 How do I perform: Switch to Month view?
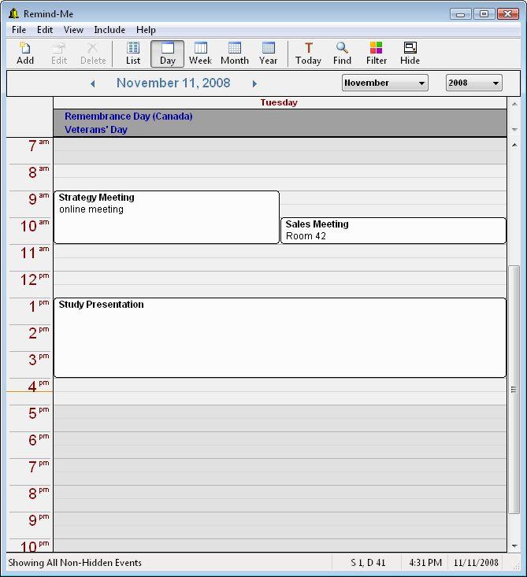click(x=235, y=54)
